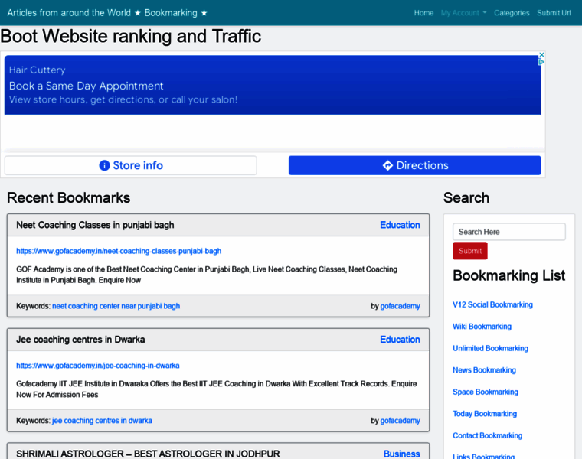Focus the Search Here input field
Image resolution: width=582 pixels, height=459 pixels.
pos(509,232)
